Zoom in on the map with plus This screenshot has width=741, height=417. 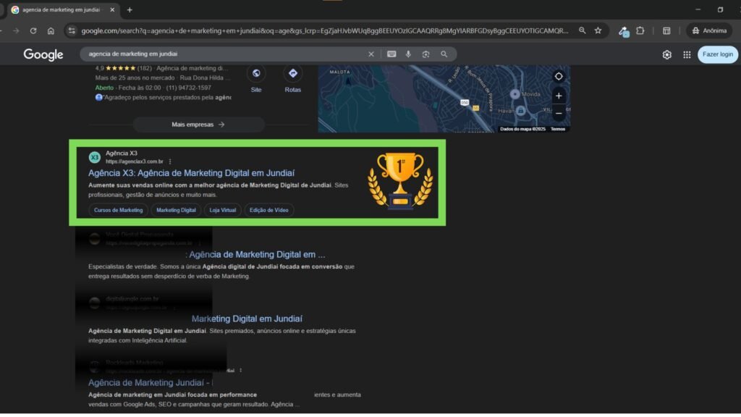coord(559,96)
